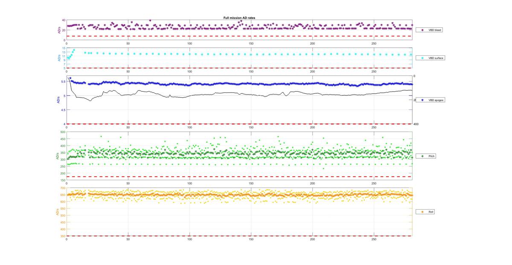Click the 350 y-tick of the Roll plot

[x=63, y=236]
